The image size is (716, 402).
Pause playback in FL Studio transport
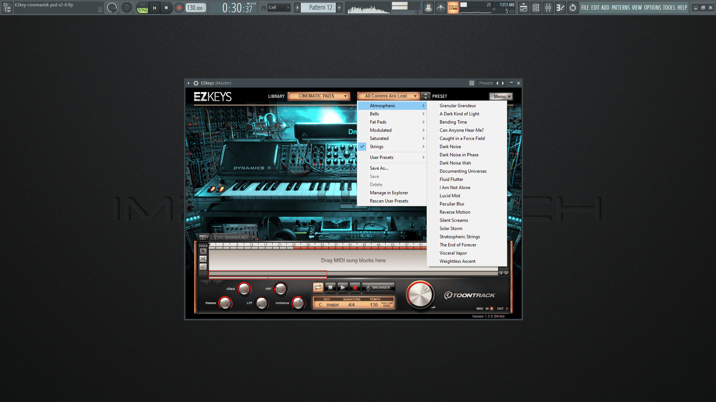(x=154, y=7)
